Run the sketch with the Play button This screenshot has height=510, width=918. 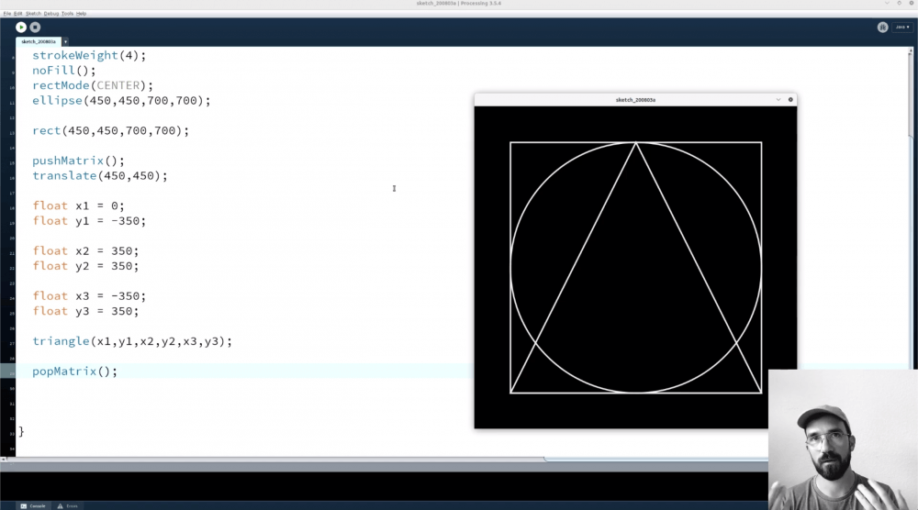[x=21, y=28]
